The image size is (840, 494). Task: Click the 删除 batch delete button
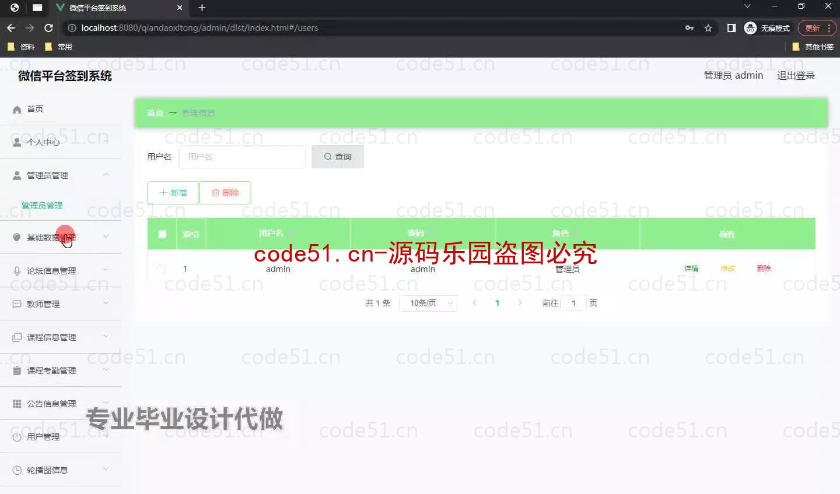225,193
